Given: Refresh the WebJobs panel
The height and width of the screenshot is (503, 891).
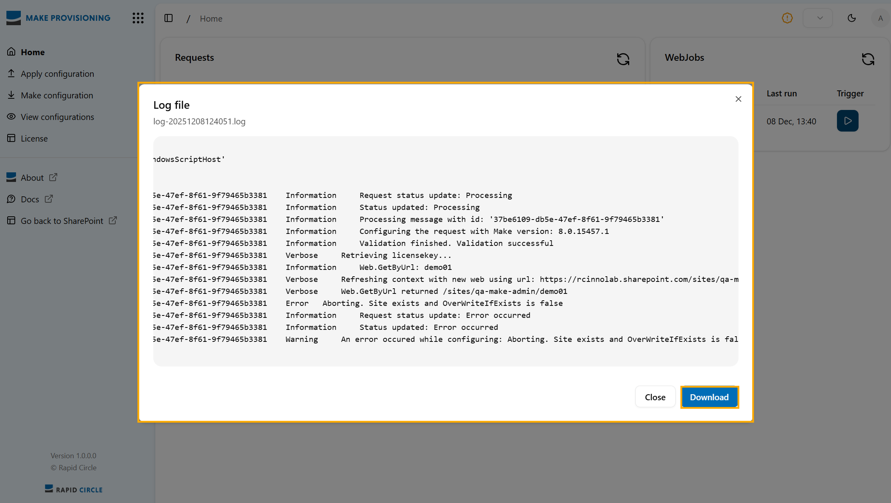Looking at the screenshot, I should pyautogui.click(x=868, y=59).
